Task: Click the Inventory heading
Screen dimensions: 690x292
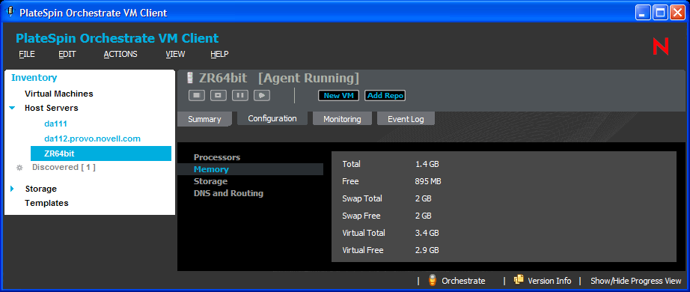Action: (x=34, y=78)
